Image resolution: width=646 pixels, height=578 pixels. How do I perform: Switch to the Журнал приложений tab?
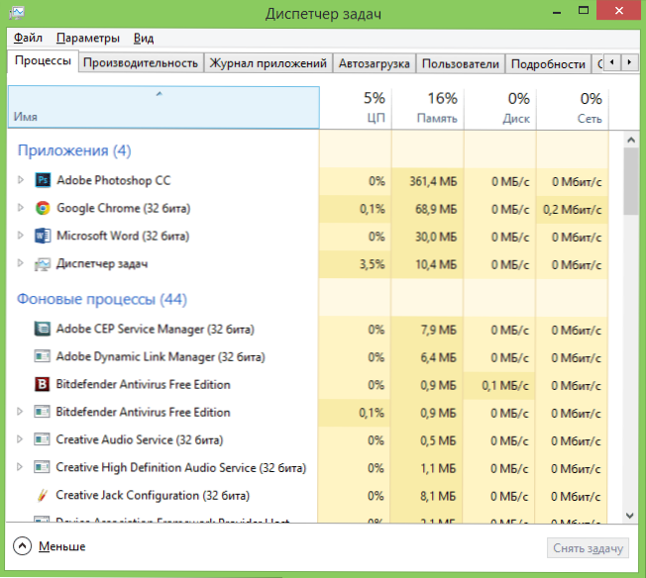pyautogui.click(x=269, y=63)
